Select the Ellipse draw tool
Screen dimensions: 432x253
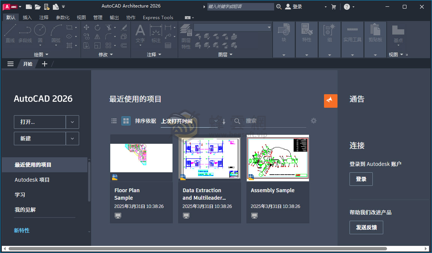click(x=69, y=36)
